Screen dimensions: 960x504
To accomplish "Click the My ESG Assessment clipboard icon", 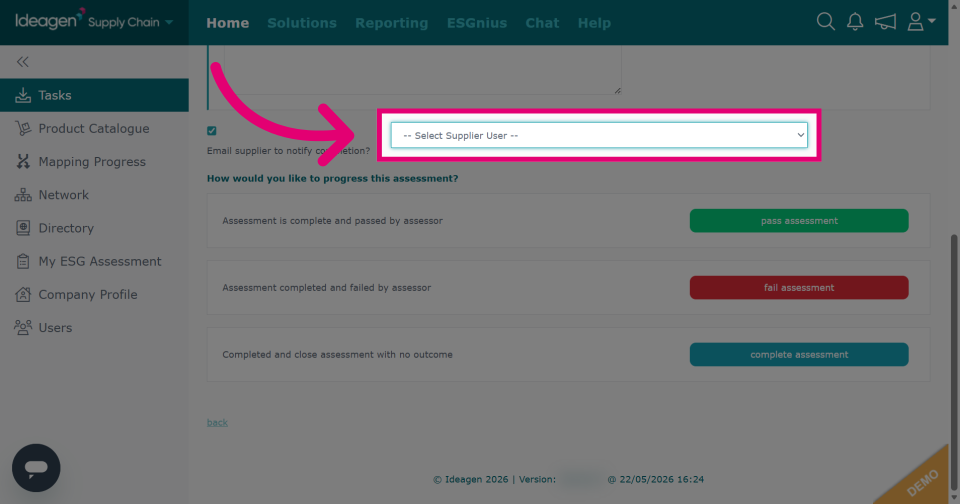I will coord(23,261).
